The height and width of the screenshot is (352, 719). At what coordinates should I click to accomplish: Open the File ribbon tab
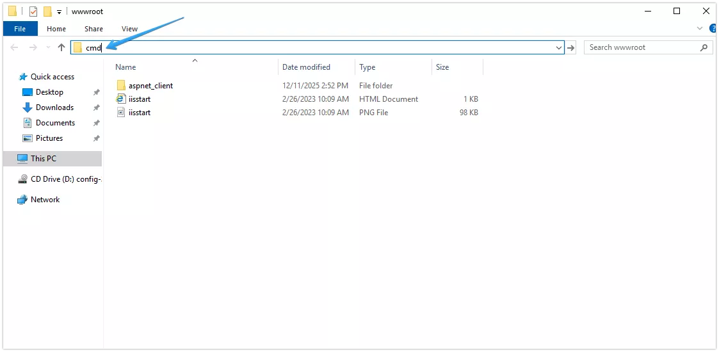tap(20, 29)
